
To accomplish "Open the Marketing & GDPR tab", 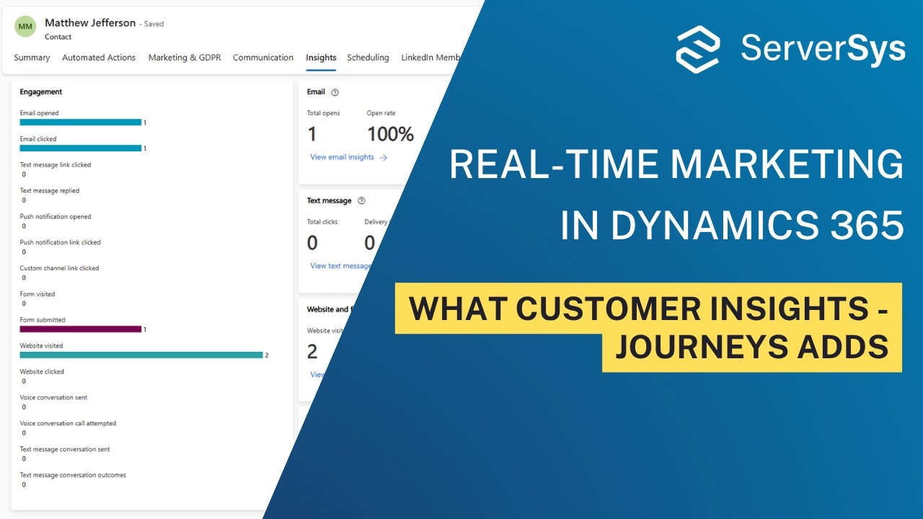I will (184, 58).
